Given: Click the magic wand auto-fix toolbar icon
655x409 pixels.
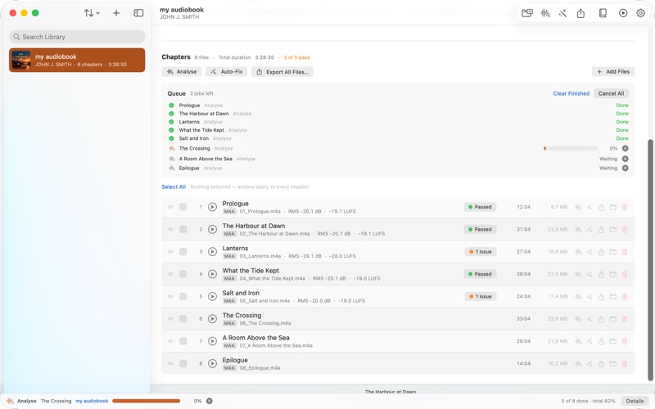Looking at the screenshot, I should 562,13.
